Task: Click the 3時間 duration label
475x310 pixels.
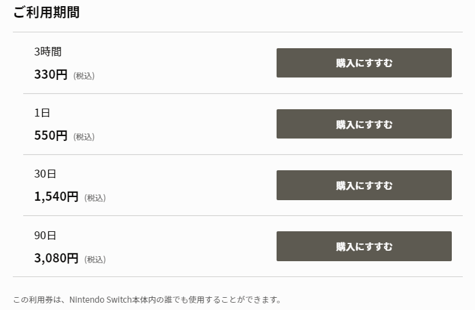Action: coord(48,52)
